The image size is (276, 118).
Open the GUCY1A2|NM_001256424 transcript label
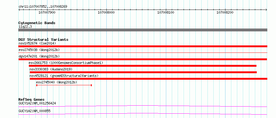click(37, 103)
